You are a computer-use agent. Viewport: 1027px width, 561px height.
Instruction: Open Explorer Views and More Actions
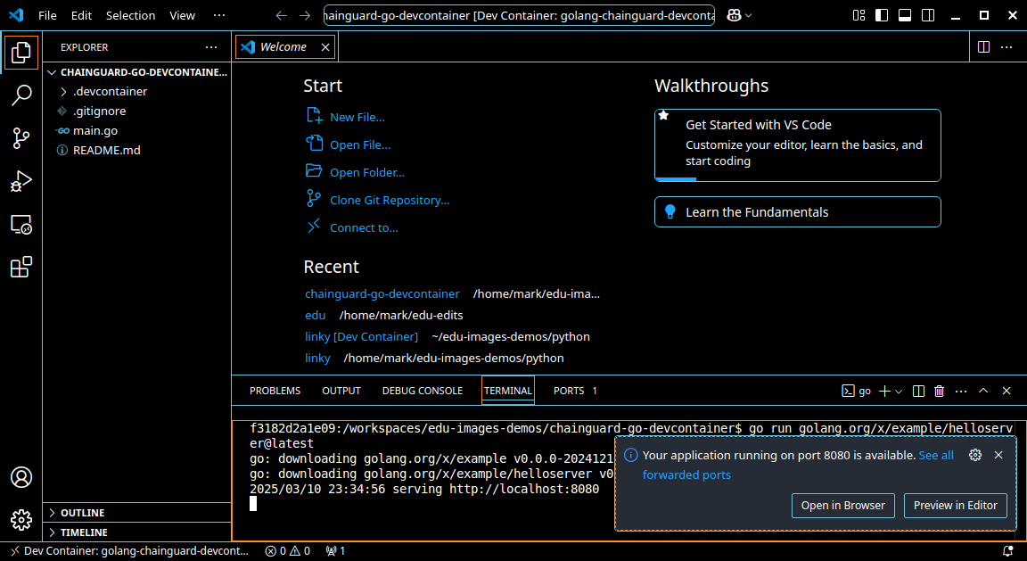pyautogui.click(x=211, y=47)
